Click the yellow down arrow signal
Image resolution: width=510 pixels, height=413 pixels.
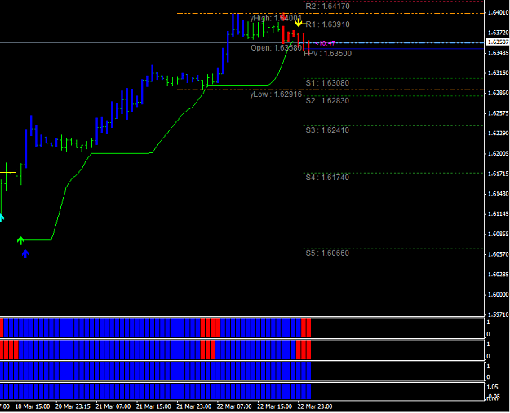point(299,23)
